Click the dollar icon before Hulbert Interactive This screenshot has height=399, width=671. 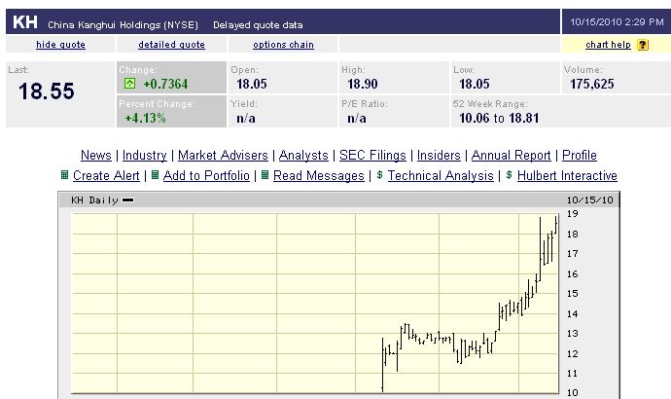509,174
